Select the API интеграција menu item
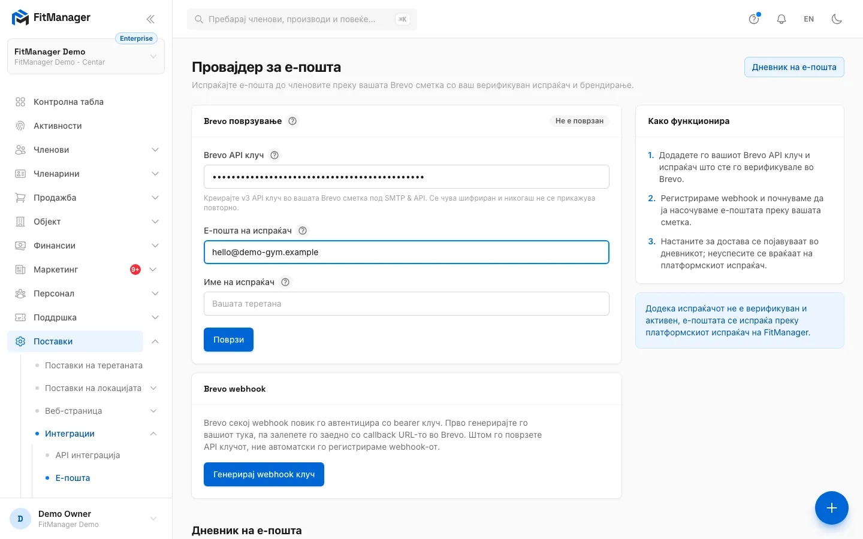Screen dimensions: 863x539 tap(87, 455)
